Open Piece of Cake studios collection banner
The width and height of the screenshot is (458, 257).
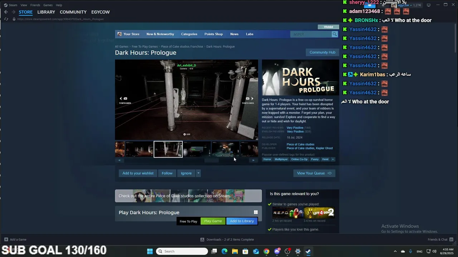click(188, 196)
